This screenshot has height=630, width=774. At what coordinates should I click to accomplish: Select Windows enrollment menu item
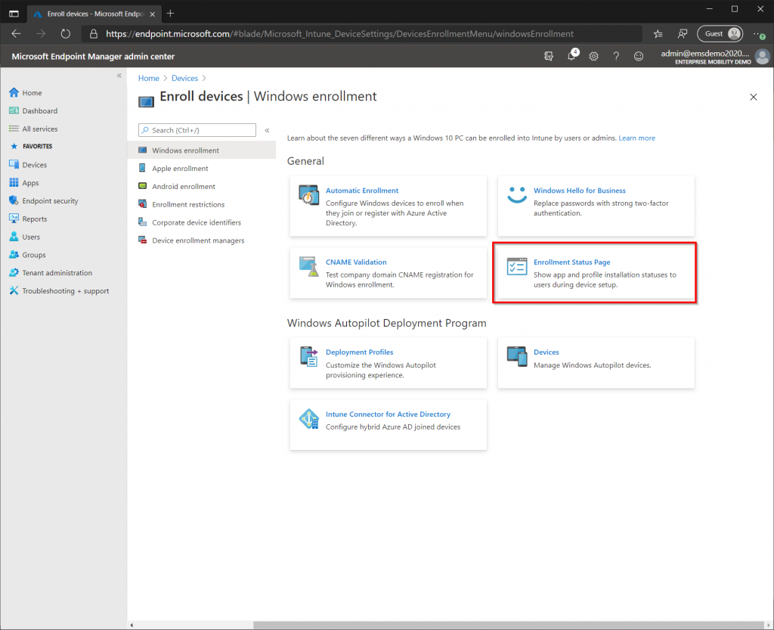[201, 150]
